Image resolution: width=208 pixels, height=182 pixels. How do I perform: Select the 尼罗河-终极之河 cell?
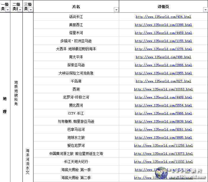click(x=76, y=97)
